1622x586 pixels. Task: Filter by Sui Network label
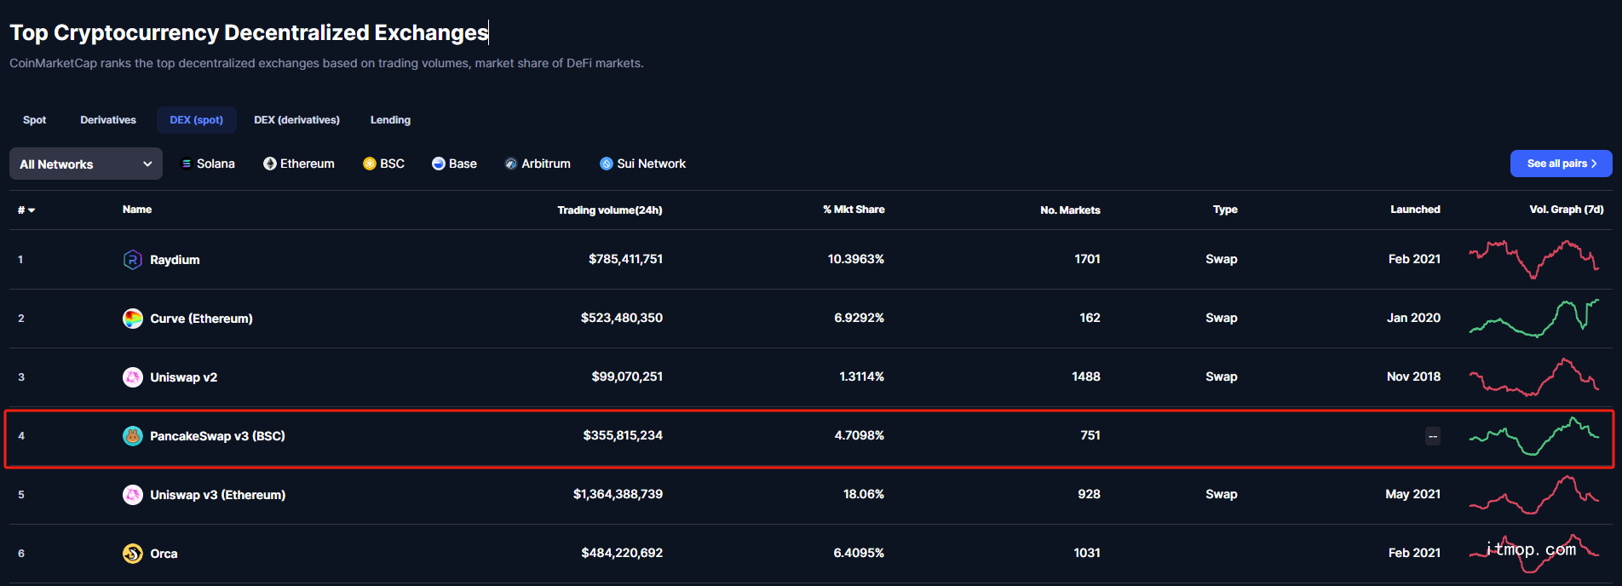tap(652, 164)
